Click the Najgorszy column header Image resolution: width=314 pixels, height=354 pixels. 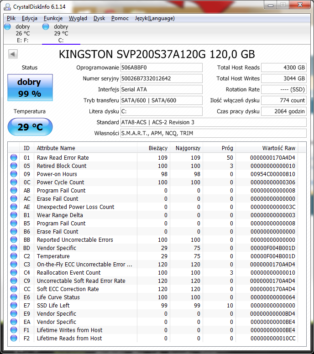[x=186, y=148]
